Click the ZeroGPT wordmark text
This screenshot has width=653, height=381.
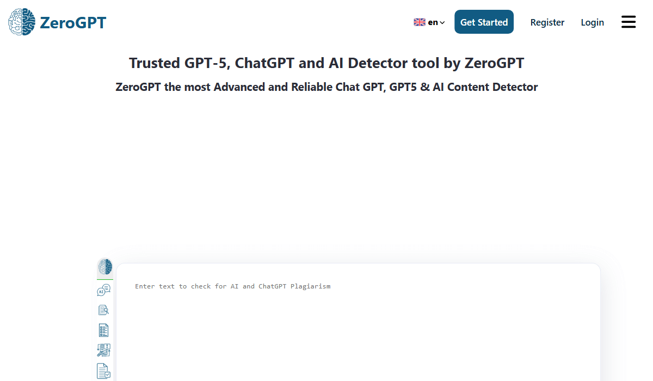point(73,22)
